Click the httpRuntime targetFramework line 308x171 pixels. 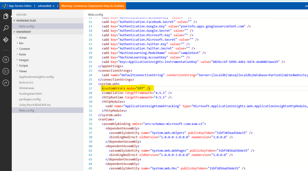137,97
